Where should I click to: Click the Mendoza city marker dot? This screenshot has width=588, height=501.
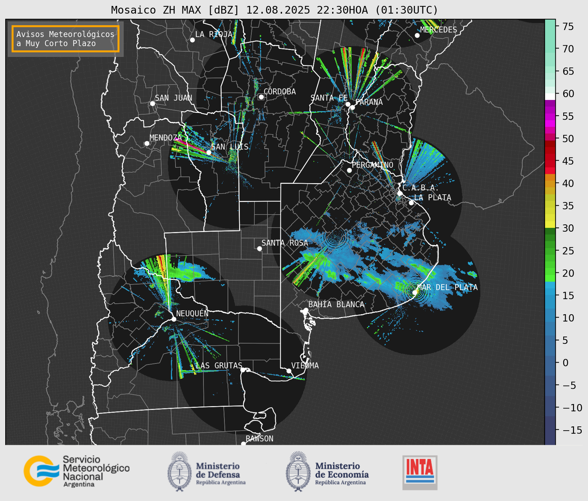coord(147,144)
